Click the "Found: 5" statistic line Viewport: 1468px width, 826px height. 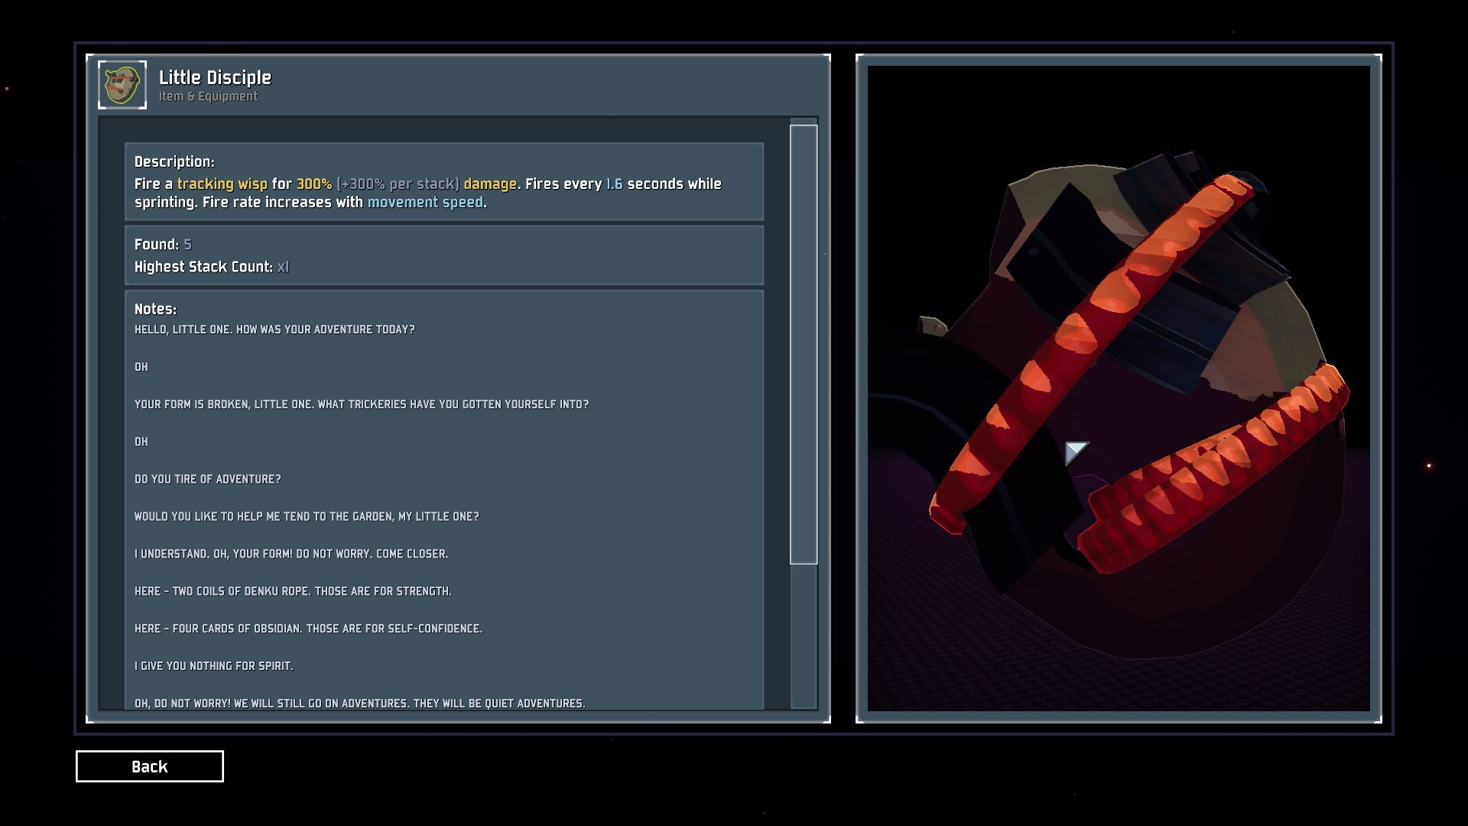163,245
